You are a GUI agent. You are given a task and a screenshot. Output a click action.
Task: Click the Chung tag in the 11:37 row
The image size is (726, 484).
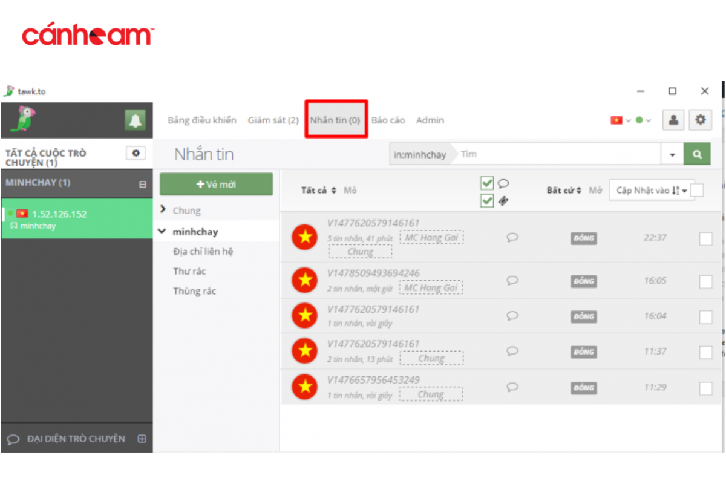431,358
